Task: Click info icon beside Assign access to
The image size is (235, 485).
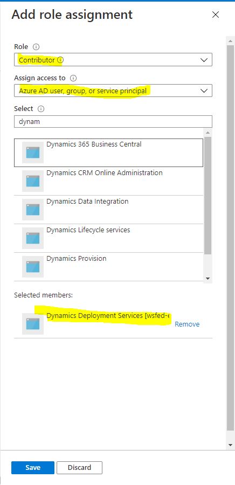Action: point(73,78)
